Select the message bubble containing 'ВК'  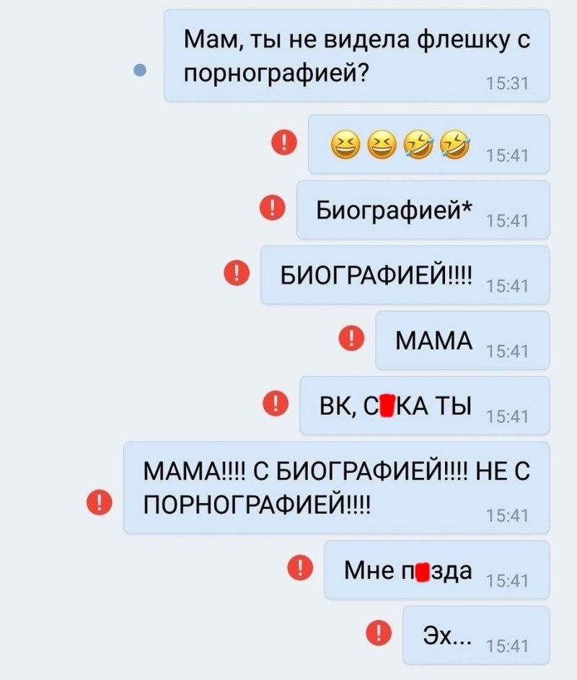click(x=425, y=406)
